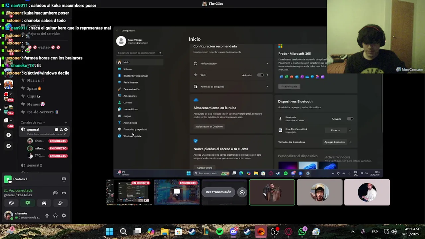Click the chaneke user avatar
The width and height of the screenshot is (425, 239).
tap(8, 215)
